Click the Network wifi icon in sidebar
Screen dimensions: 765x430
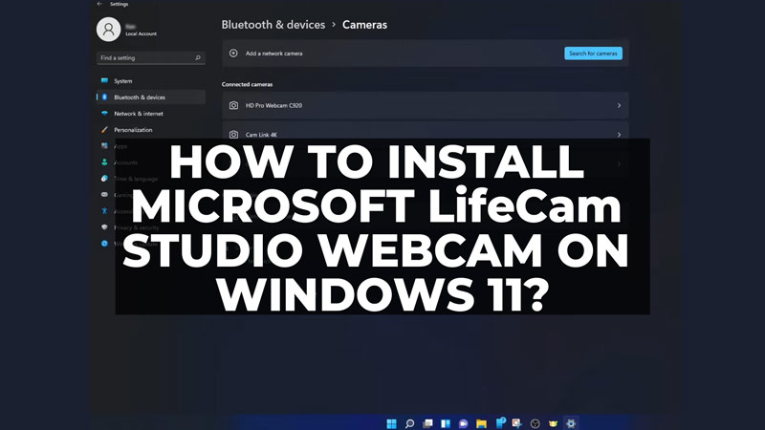tap(104, 113)
